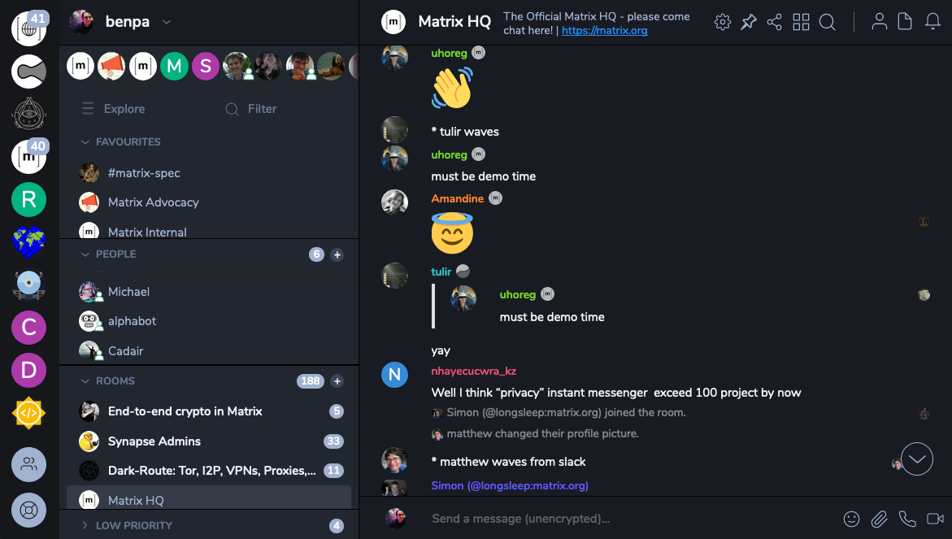Start a voice call

pyautogui.click(x=907, y=519)
